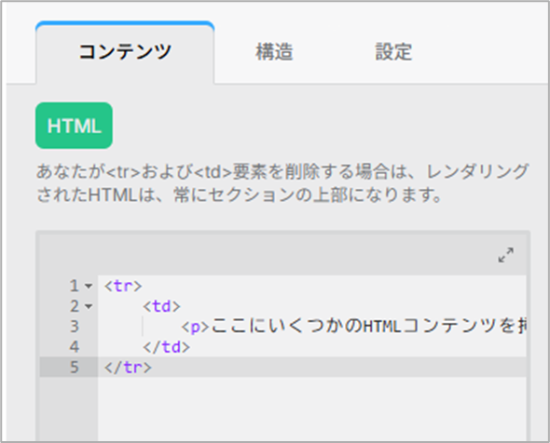The width and height of the screenshot is (550, 443).
Task: Place the cursor on the opening <tr> tag
Action: 123,286
